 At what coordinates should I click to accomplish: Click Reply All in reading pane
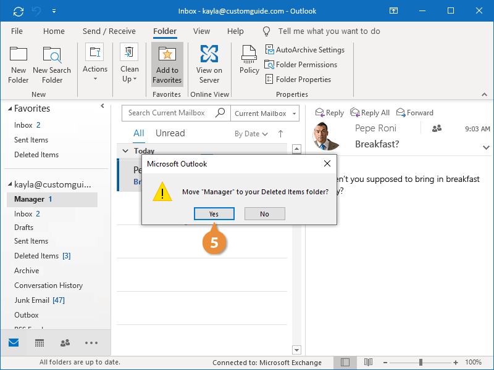[369, 113]
